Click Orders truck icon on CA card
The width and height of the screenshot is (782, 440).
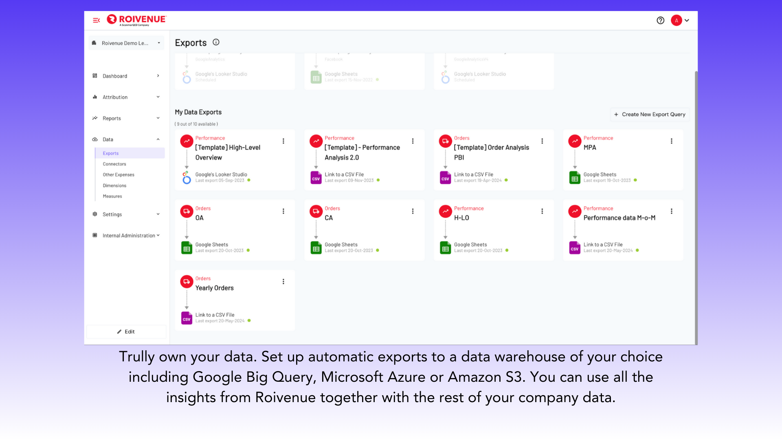(316, 211)
